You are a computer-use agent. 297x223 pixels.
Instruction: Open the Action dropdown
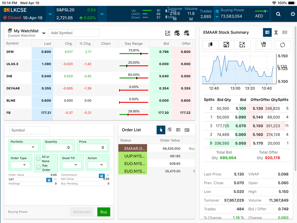pyautogui.click(x=97, y=165)
